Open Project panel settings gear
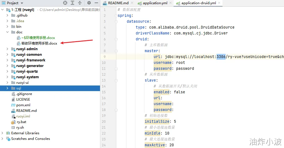This screenshot has width=284, height=148. 89,3
